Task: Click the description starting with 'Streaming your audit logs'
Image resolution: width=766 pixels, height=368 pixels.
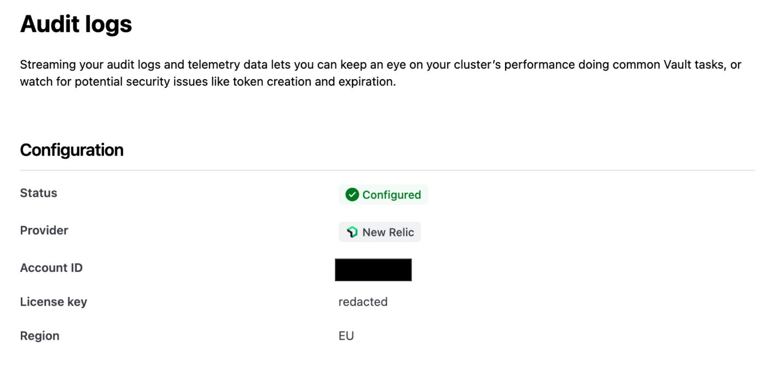Action: [381, 74]
